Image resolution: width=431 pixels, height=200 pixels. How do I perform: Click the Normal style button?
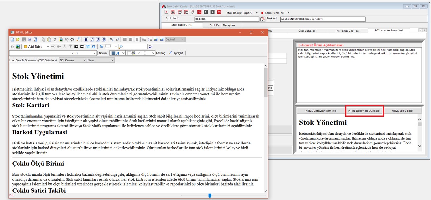[103, 53]
